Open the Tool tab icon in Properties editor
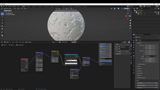Image resolution: width=160 pixels, height=90 pixels. [x=133, y=37]
